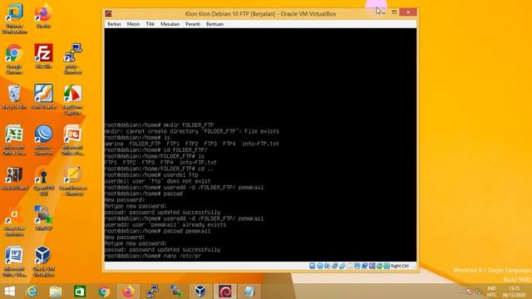
Task: Open FastStone Capture desktop shortcut
Action: point(72,100)
